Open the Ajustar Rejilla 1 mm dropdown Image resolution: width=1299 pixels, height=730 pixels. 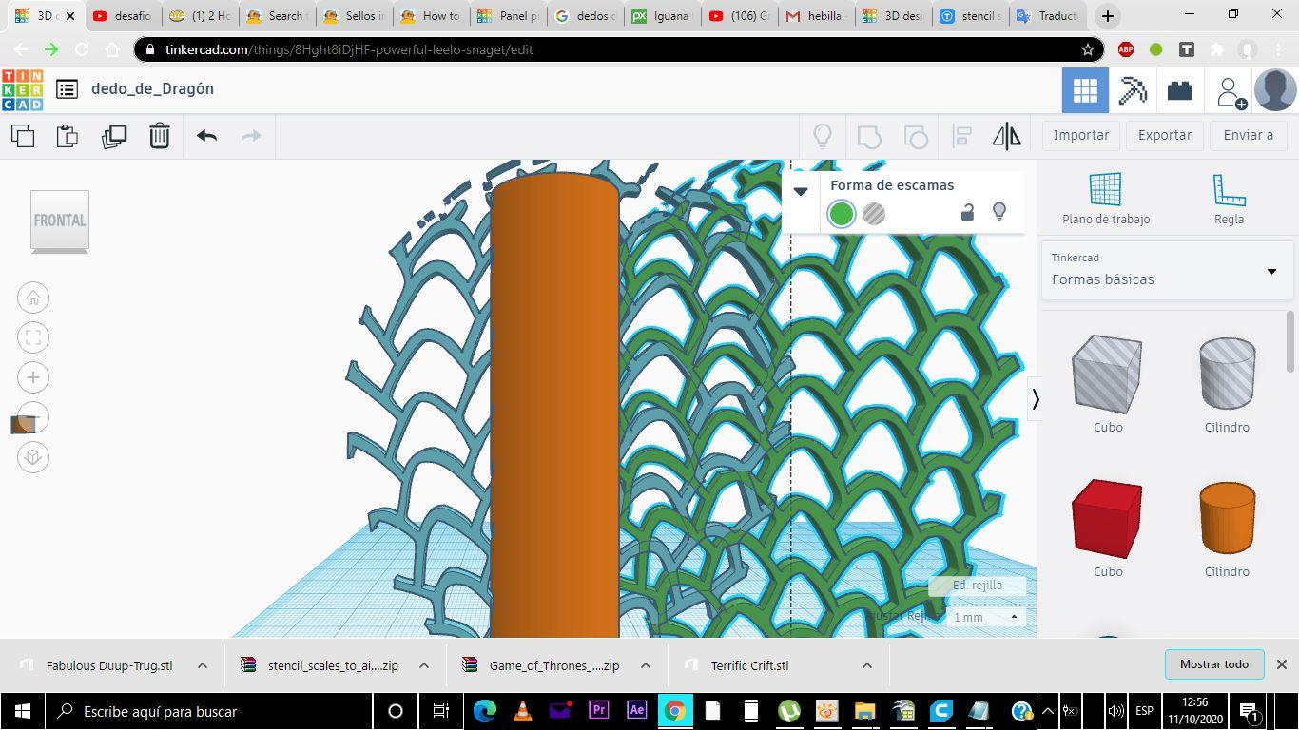pos(985,617)
